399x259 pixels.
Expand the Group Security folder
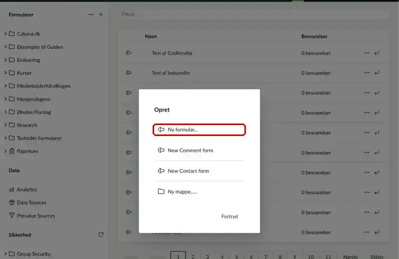click(x=5, y=254)
